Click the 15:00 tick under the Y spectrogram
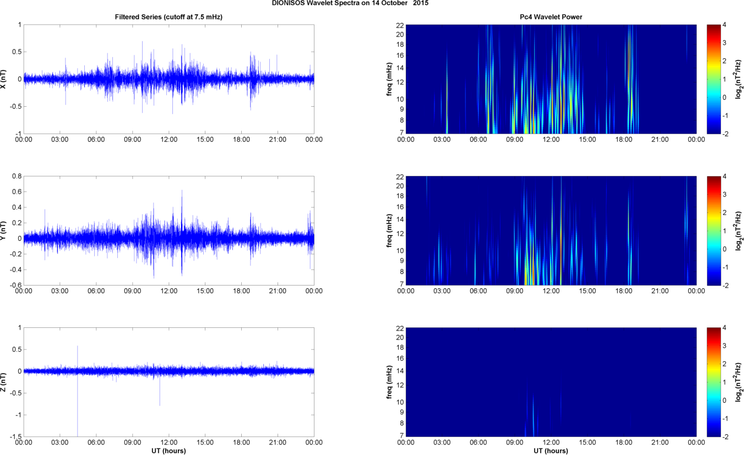Viewport: 744px width, 455px height. point(588,291)
